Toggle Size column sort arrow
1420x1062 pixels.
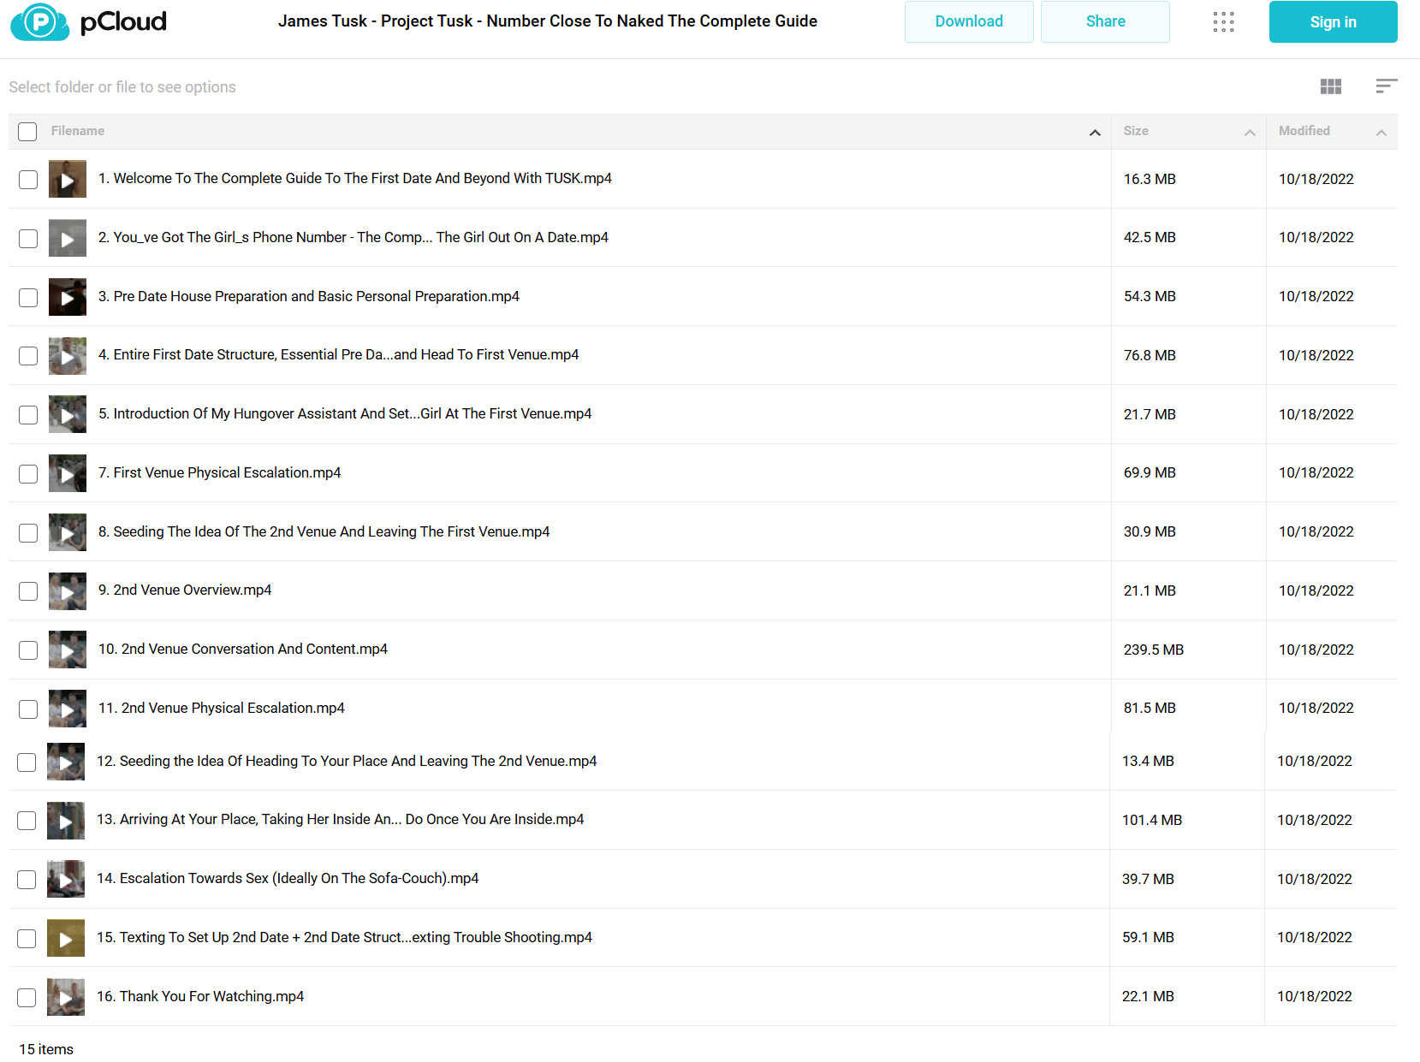1250,132
